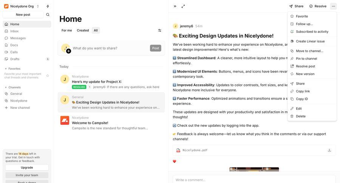
Task: Click the lightning bolt activity icon
Action: 48,6
